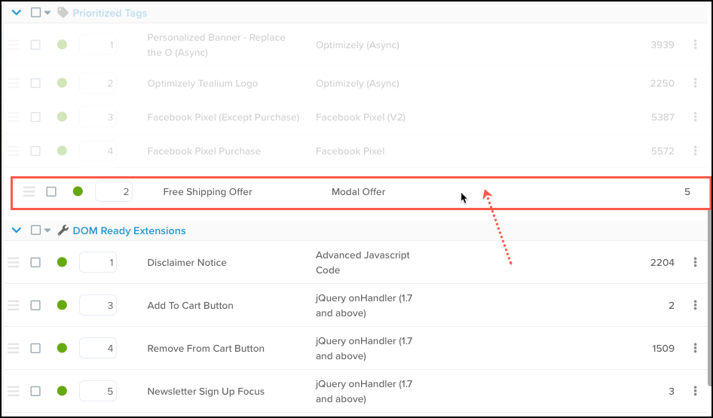Viewport: 713px width, 418px height.
Task: Click drag handle of Disclaimer Notice row
Action: [13, 263]
